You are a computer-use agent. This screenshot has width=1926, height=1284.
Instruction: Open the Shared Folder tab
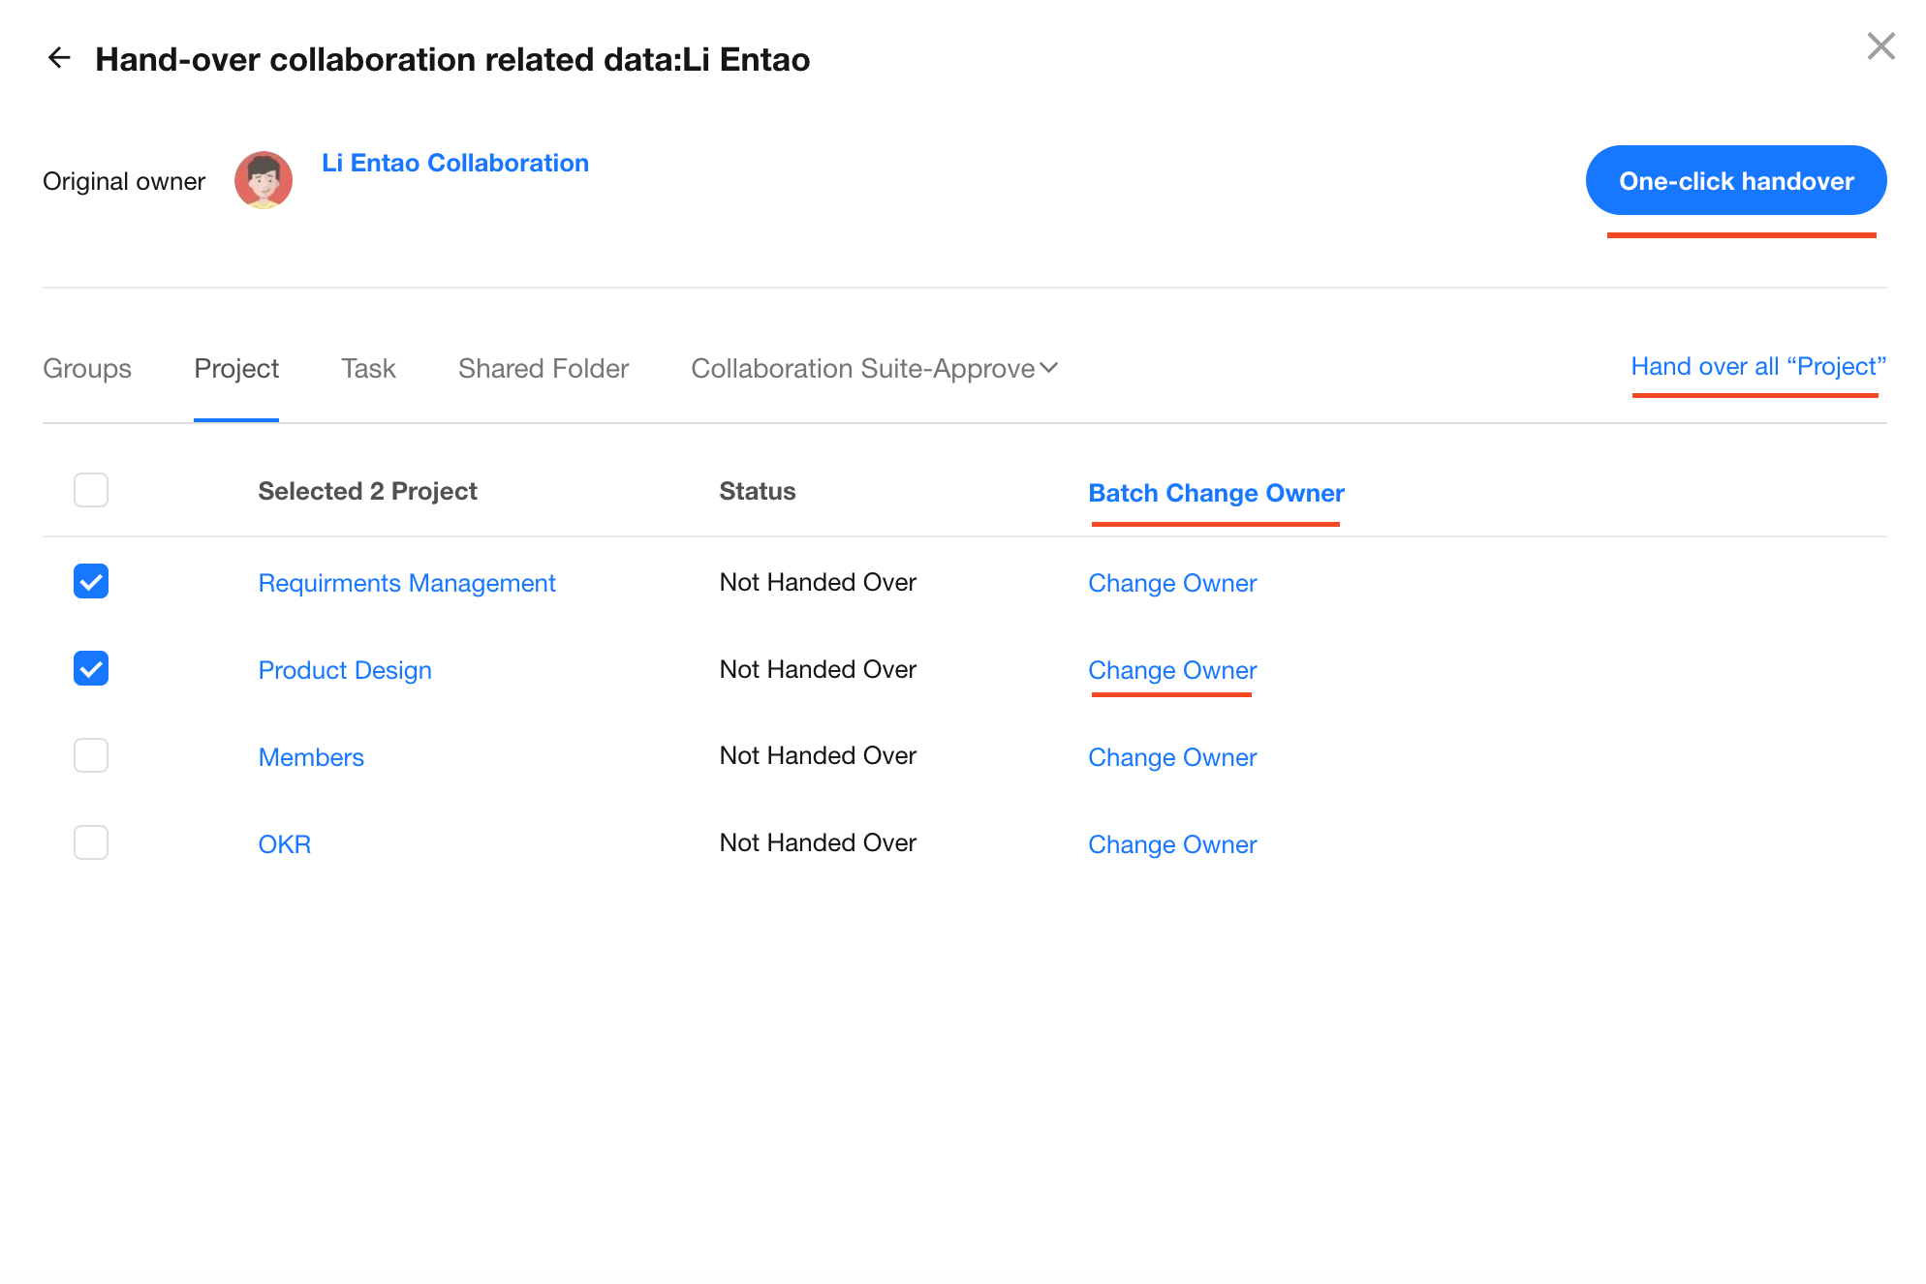pyautogui.click(x=544, y=368)
